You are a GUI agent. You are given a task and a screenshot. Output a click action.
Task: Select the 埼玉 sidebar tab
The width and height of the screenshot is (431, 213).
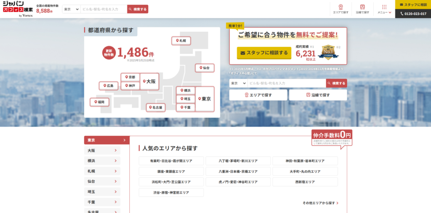click(102, 192)
